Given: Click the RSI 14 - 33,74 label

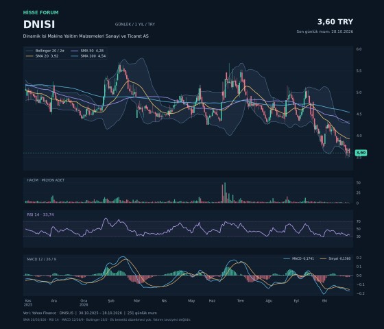Looking at the screenshot, I should tap(40, 215).
